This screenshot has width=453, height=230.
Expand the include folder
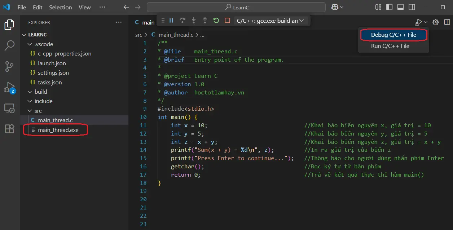click(x=74, y=101)
